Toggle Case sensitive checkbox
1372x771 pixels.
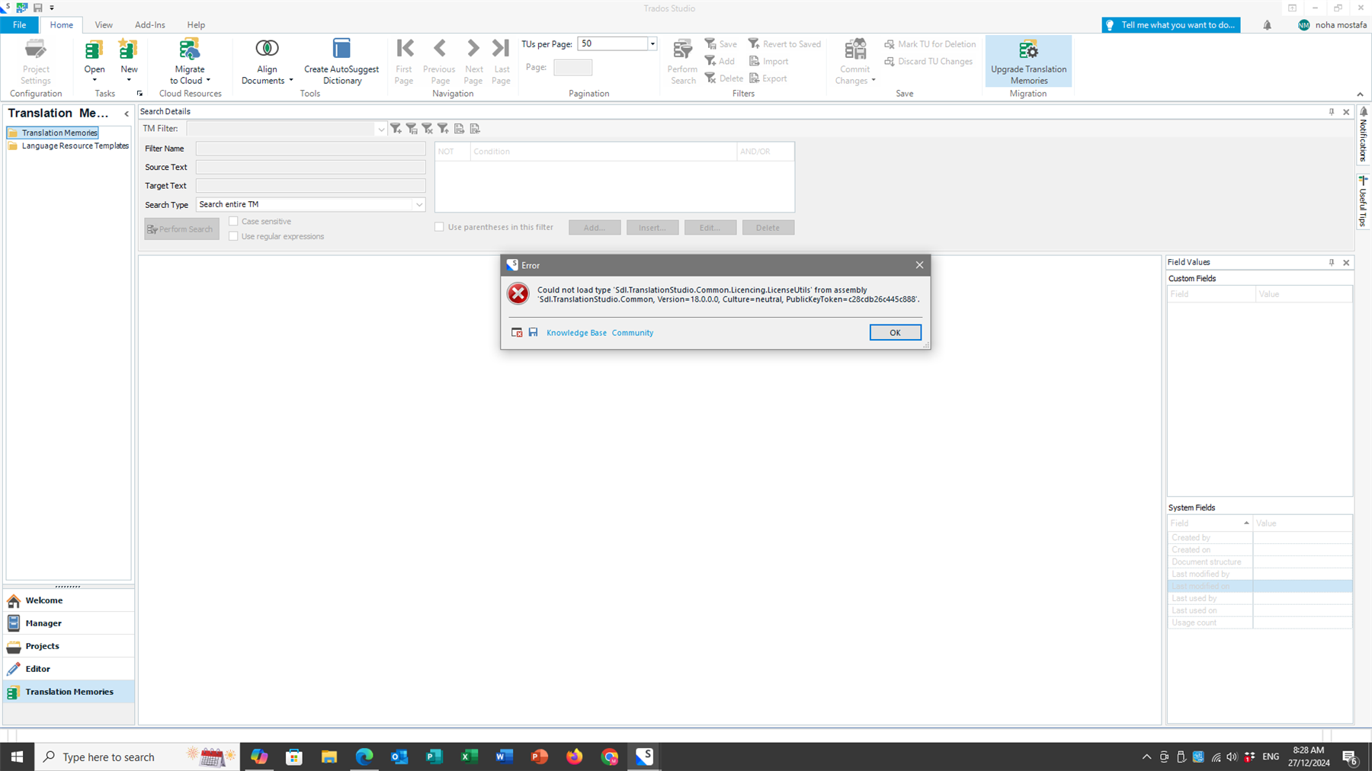pyautogui.click(x=234, y=221)
